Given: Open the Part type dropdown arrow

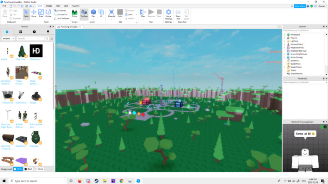Looking at the screenshot, I should [93, 19].
